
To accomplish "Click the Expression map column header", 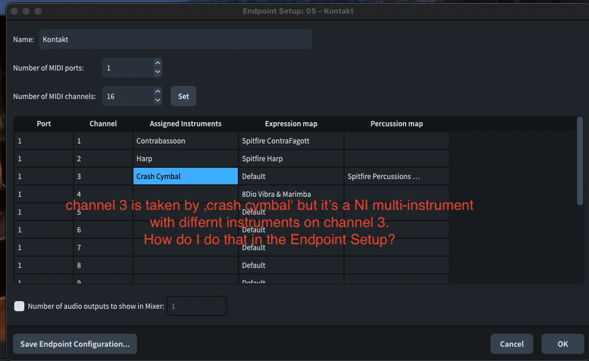I will click(x=291, y=124).
